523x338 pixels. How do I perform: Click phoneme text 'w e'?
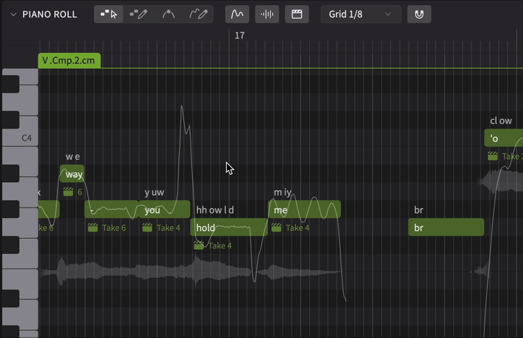(73, 157)
